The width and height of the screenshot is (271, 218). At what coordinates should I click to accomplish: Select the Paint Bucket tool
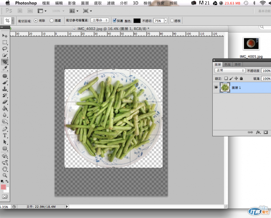[5, 108]
